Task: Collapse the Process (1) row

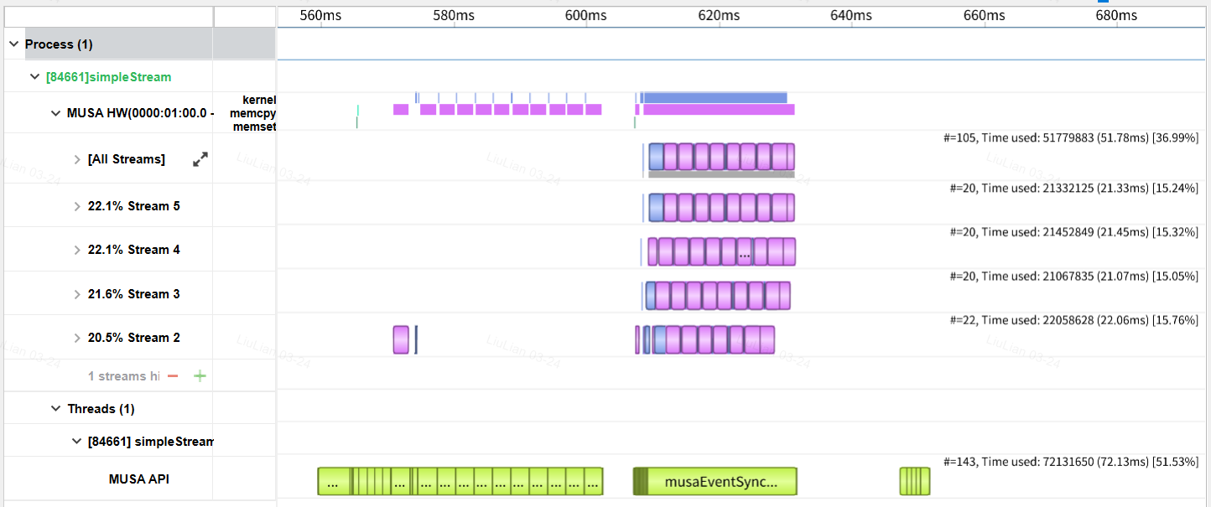Action: [14, 44]
